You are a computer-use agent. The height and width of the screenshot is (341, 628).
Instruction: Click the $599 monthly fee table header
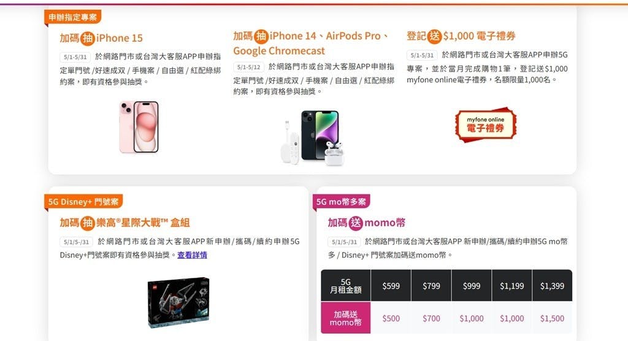391,286
